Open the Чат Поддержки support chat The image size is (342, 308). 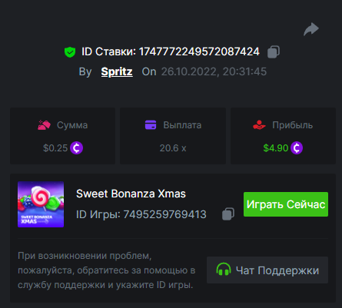coord(267,270)
